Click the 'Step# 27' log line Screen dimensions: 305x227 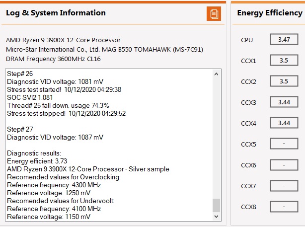[x=20, y=129]
